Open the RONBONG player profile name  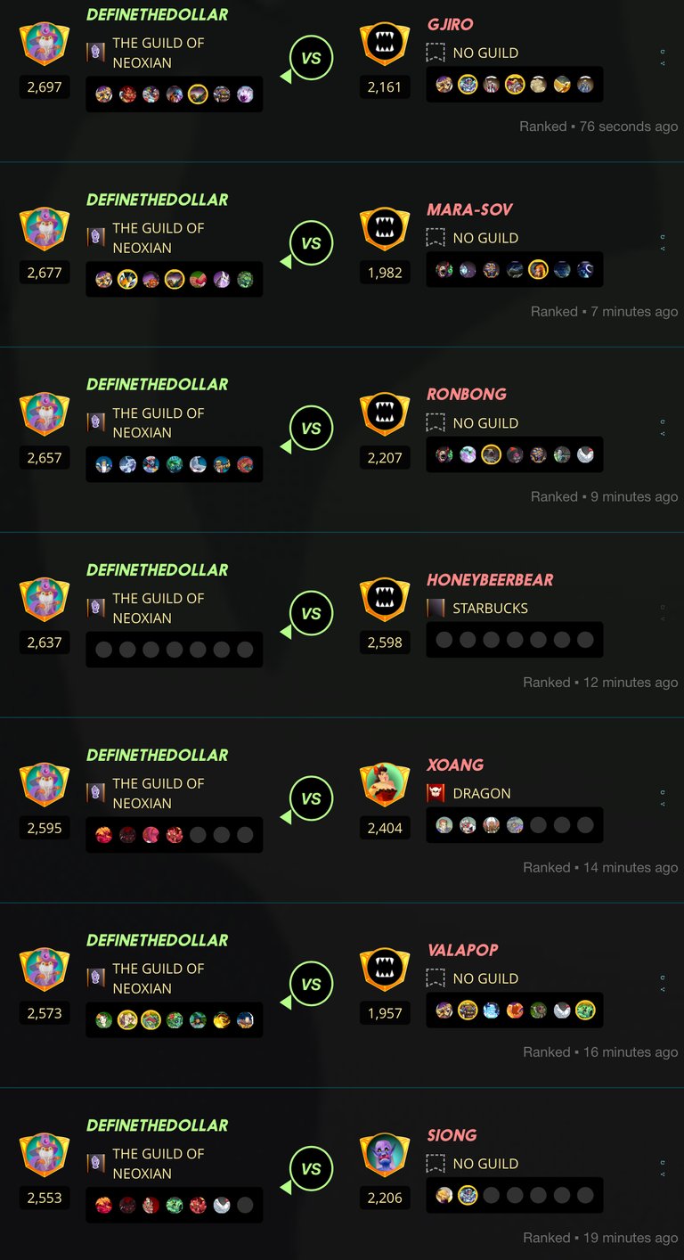click(467, 394)
